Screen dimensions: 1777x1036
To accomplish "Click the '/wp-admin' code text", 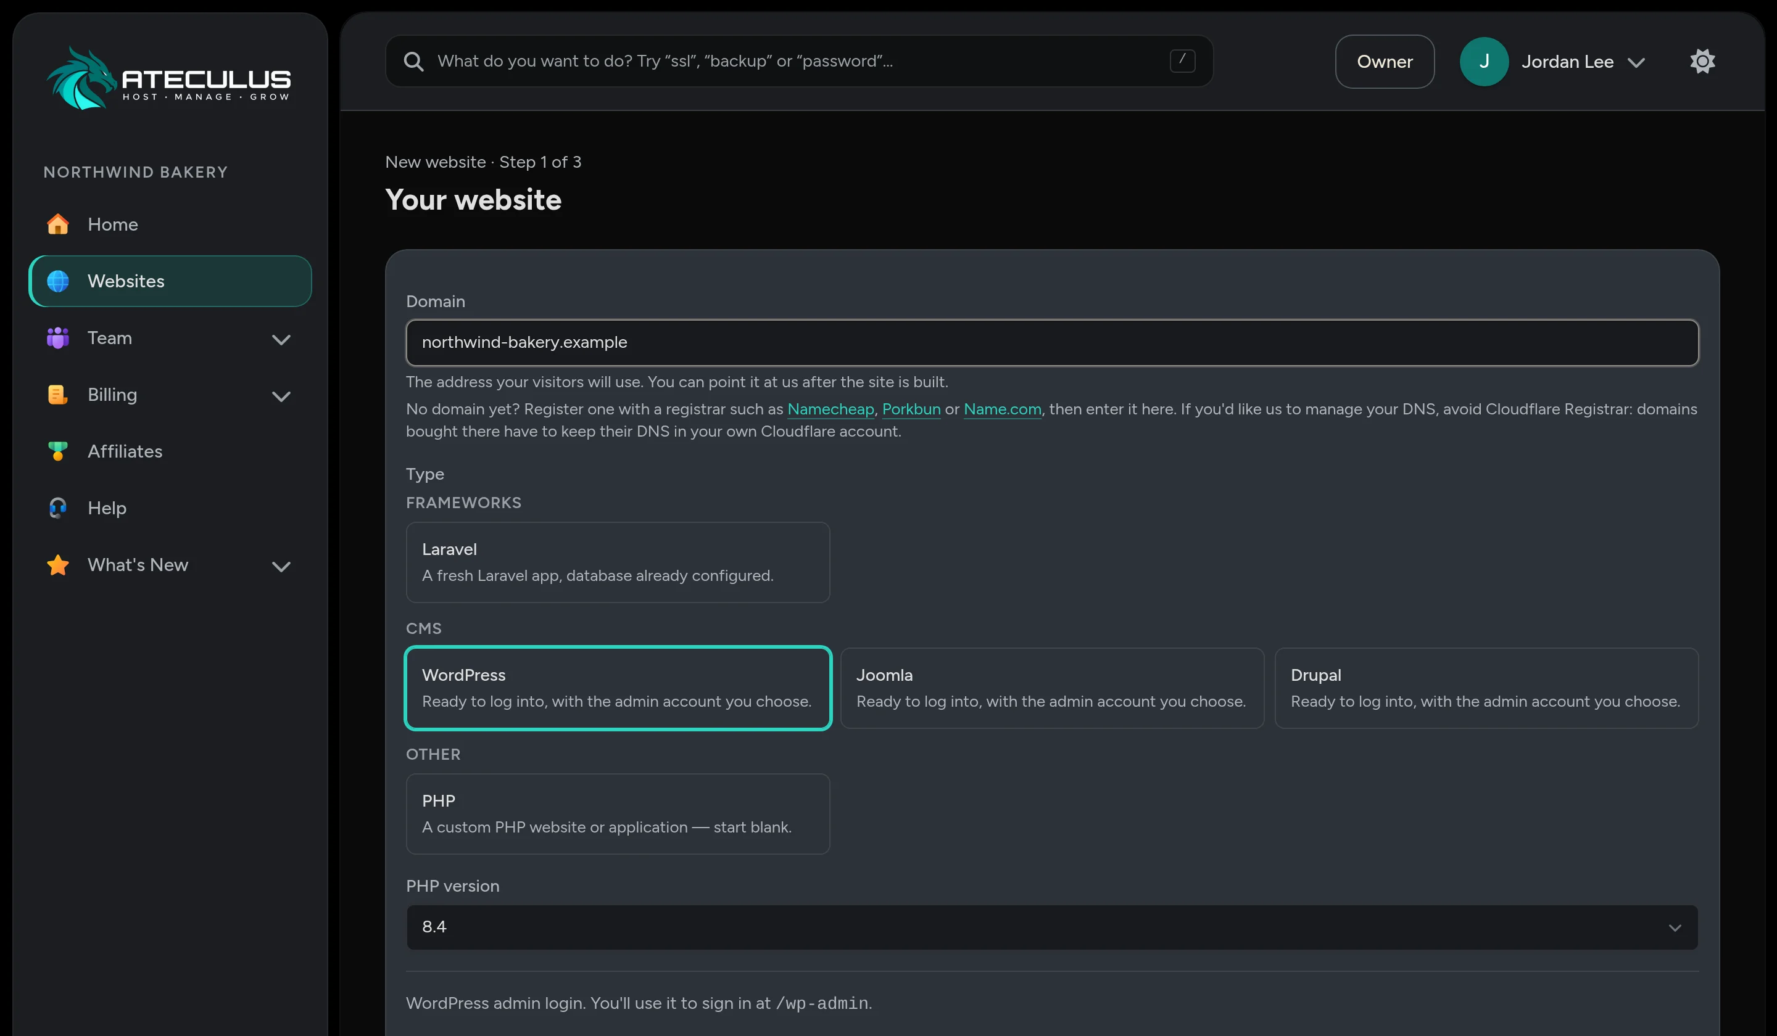I will click(821, 1003).
